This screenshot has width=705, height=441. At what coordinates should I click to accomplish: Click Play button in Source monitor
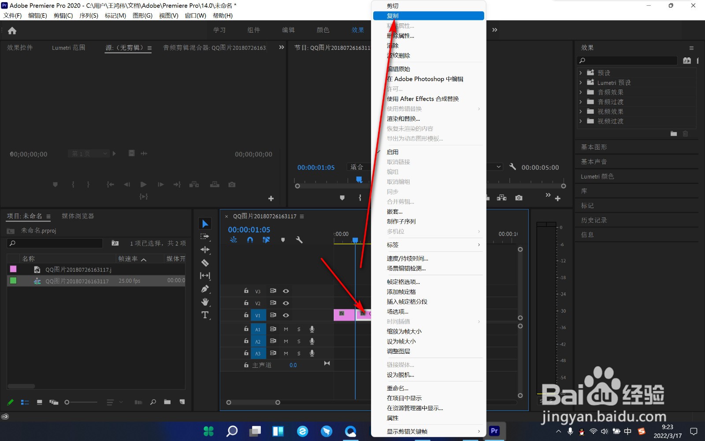[x=143, y=184]
